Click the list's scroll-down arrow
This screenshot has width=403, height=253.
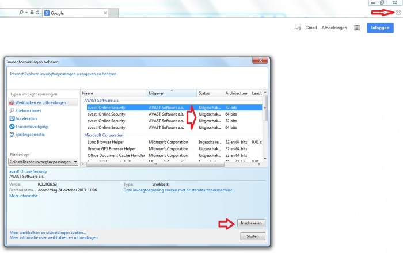(x=265, y=159)
